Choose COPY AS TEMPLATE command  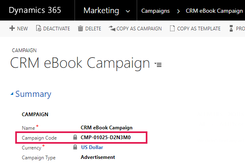coord(199,29)
